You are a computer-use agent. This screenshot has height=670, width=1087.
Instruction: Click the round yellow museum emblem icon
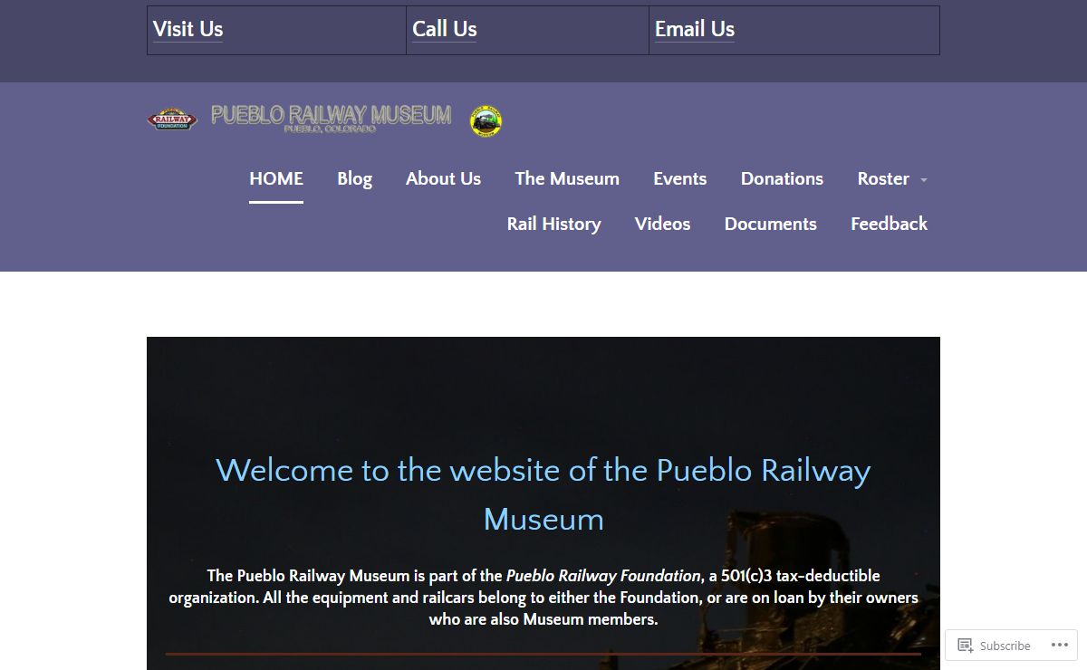pyautogui.click(x=486, y=121)
